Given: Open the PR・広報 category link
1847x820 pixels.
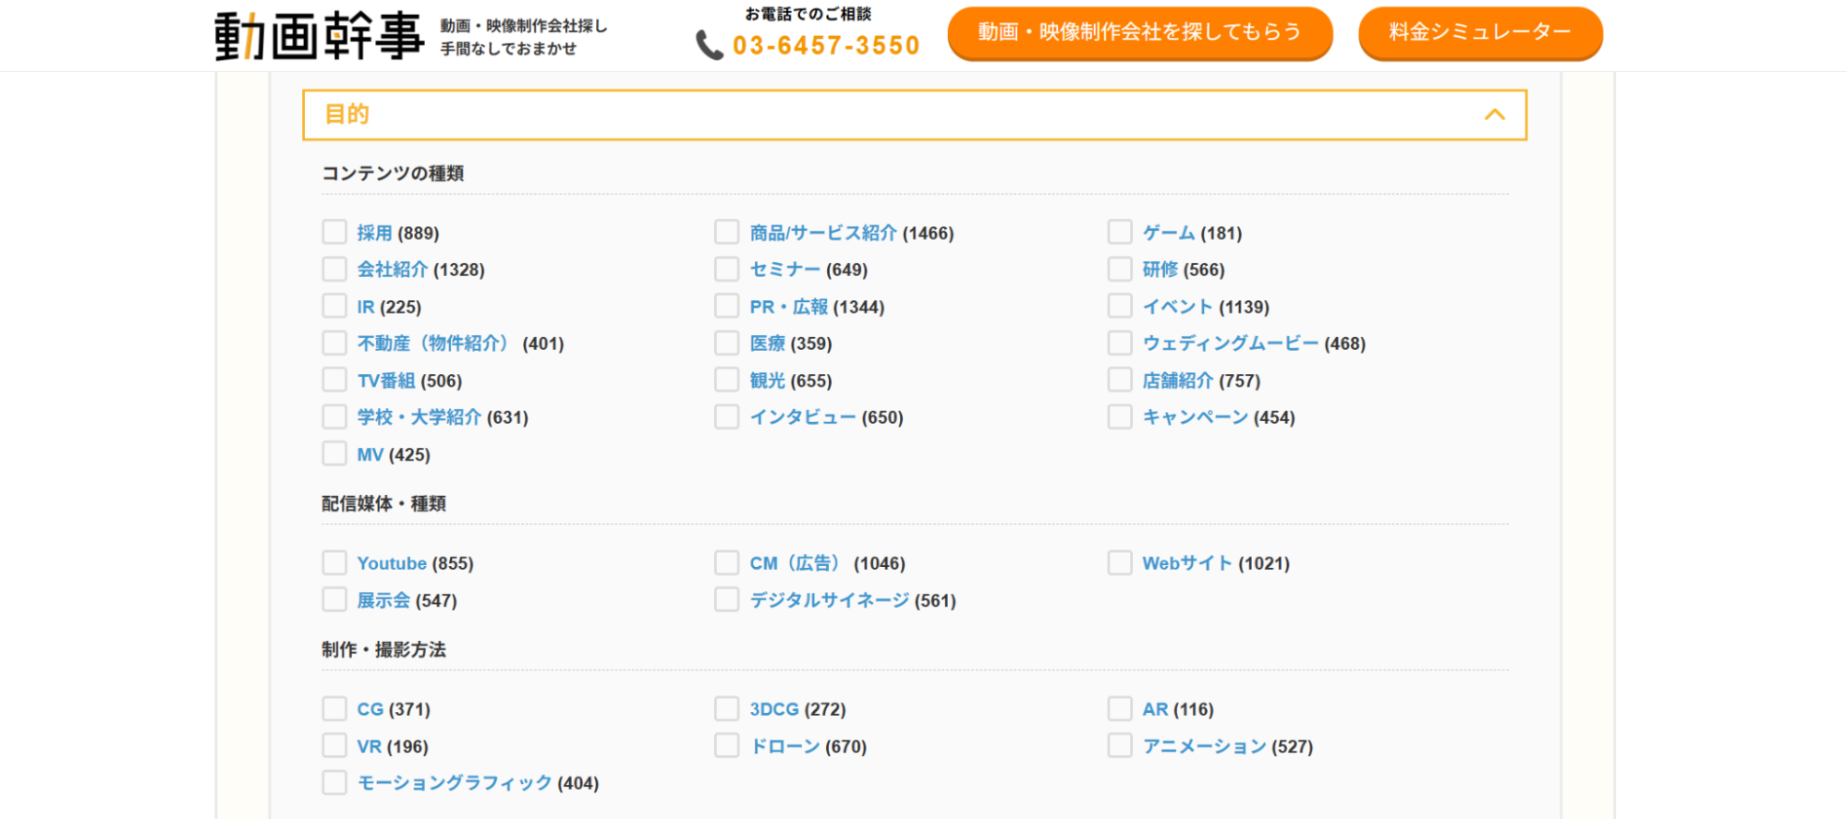Looking at the screenshot, I should [x=788, y=307].
